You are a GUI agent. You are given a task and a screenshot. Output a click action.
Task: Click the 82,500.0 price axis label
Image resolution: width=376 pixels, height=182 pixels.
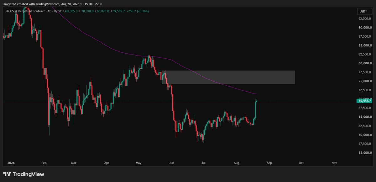click(364, 54)
